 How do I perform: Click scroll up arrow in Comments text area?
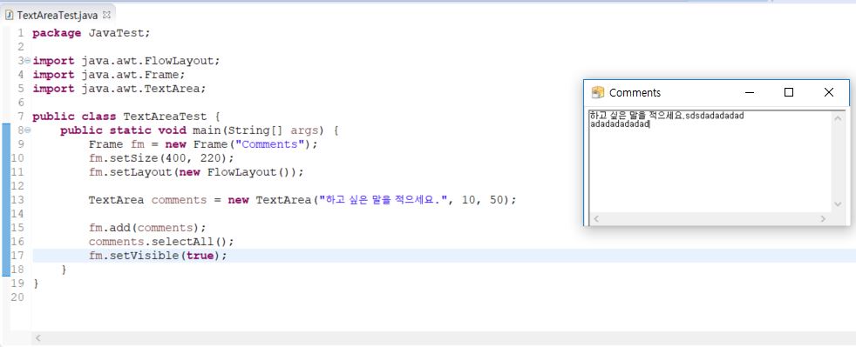[838, 118]
